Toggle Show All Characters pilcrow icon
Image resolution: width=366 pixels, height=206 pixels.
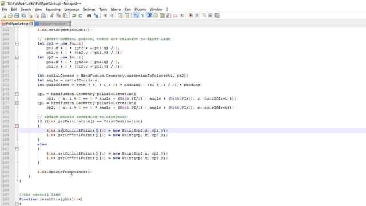coord(142,15)
